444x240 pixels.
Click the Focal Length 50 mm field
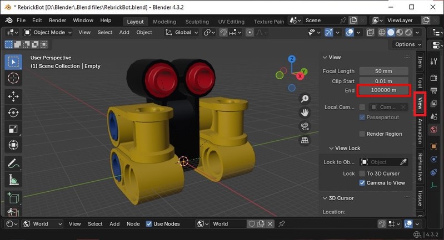(x=383, y=71)
